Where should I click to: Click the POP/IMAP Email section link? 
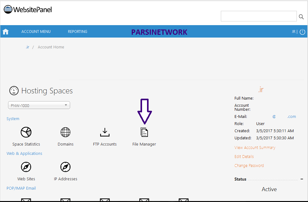click(21, 188)
